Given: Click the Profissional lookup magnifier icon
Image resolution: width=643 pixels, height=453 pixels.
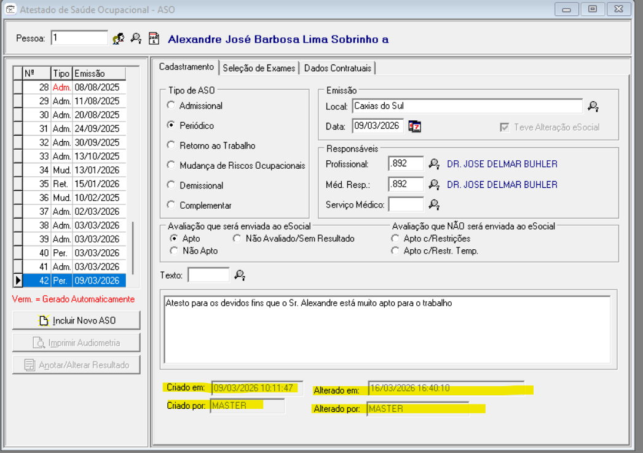Looking at the screenshot, I should click(x=434, y=164).
